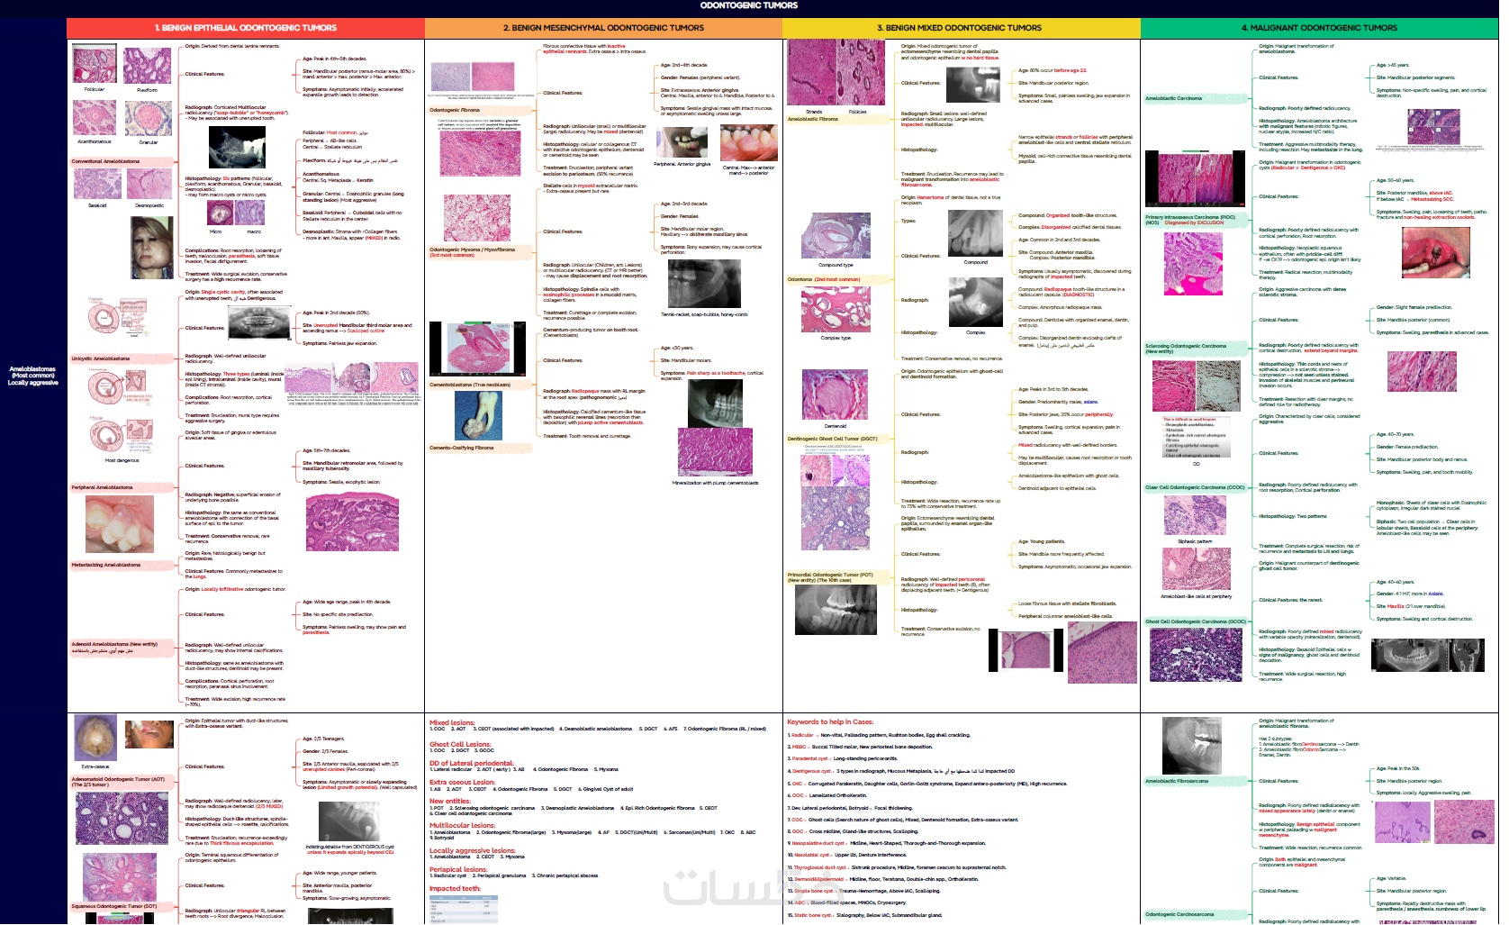Click the Ghost Cell Lesions heading

[x=460, y=744]
